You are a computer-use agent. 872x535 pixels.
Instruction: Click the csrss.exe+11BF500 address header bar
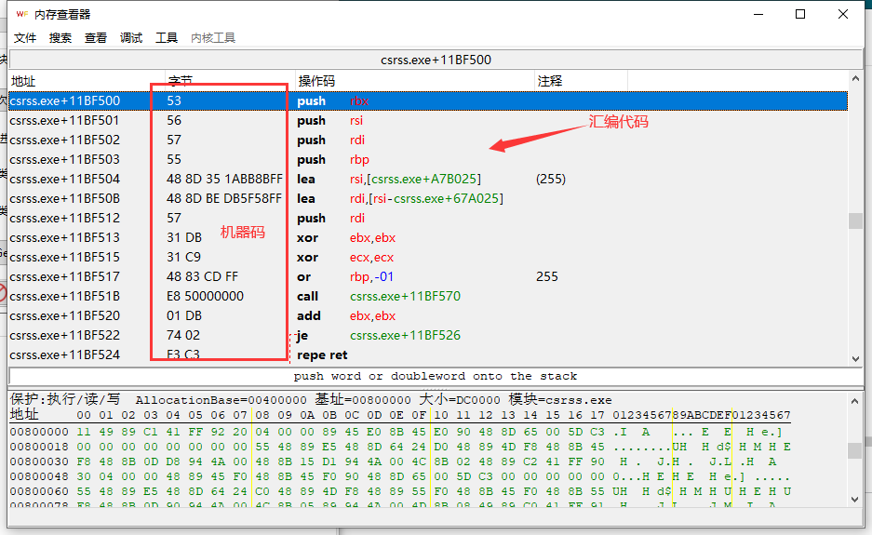click(436, 60)
